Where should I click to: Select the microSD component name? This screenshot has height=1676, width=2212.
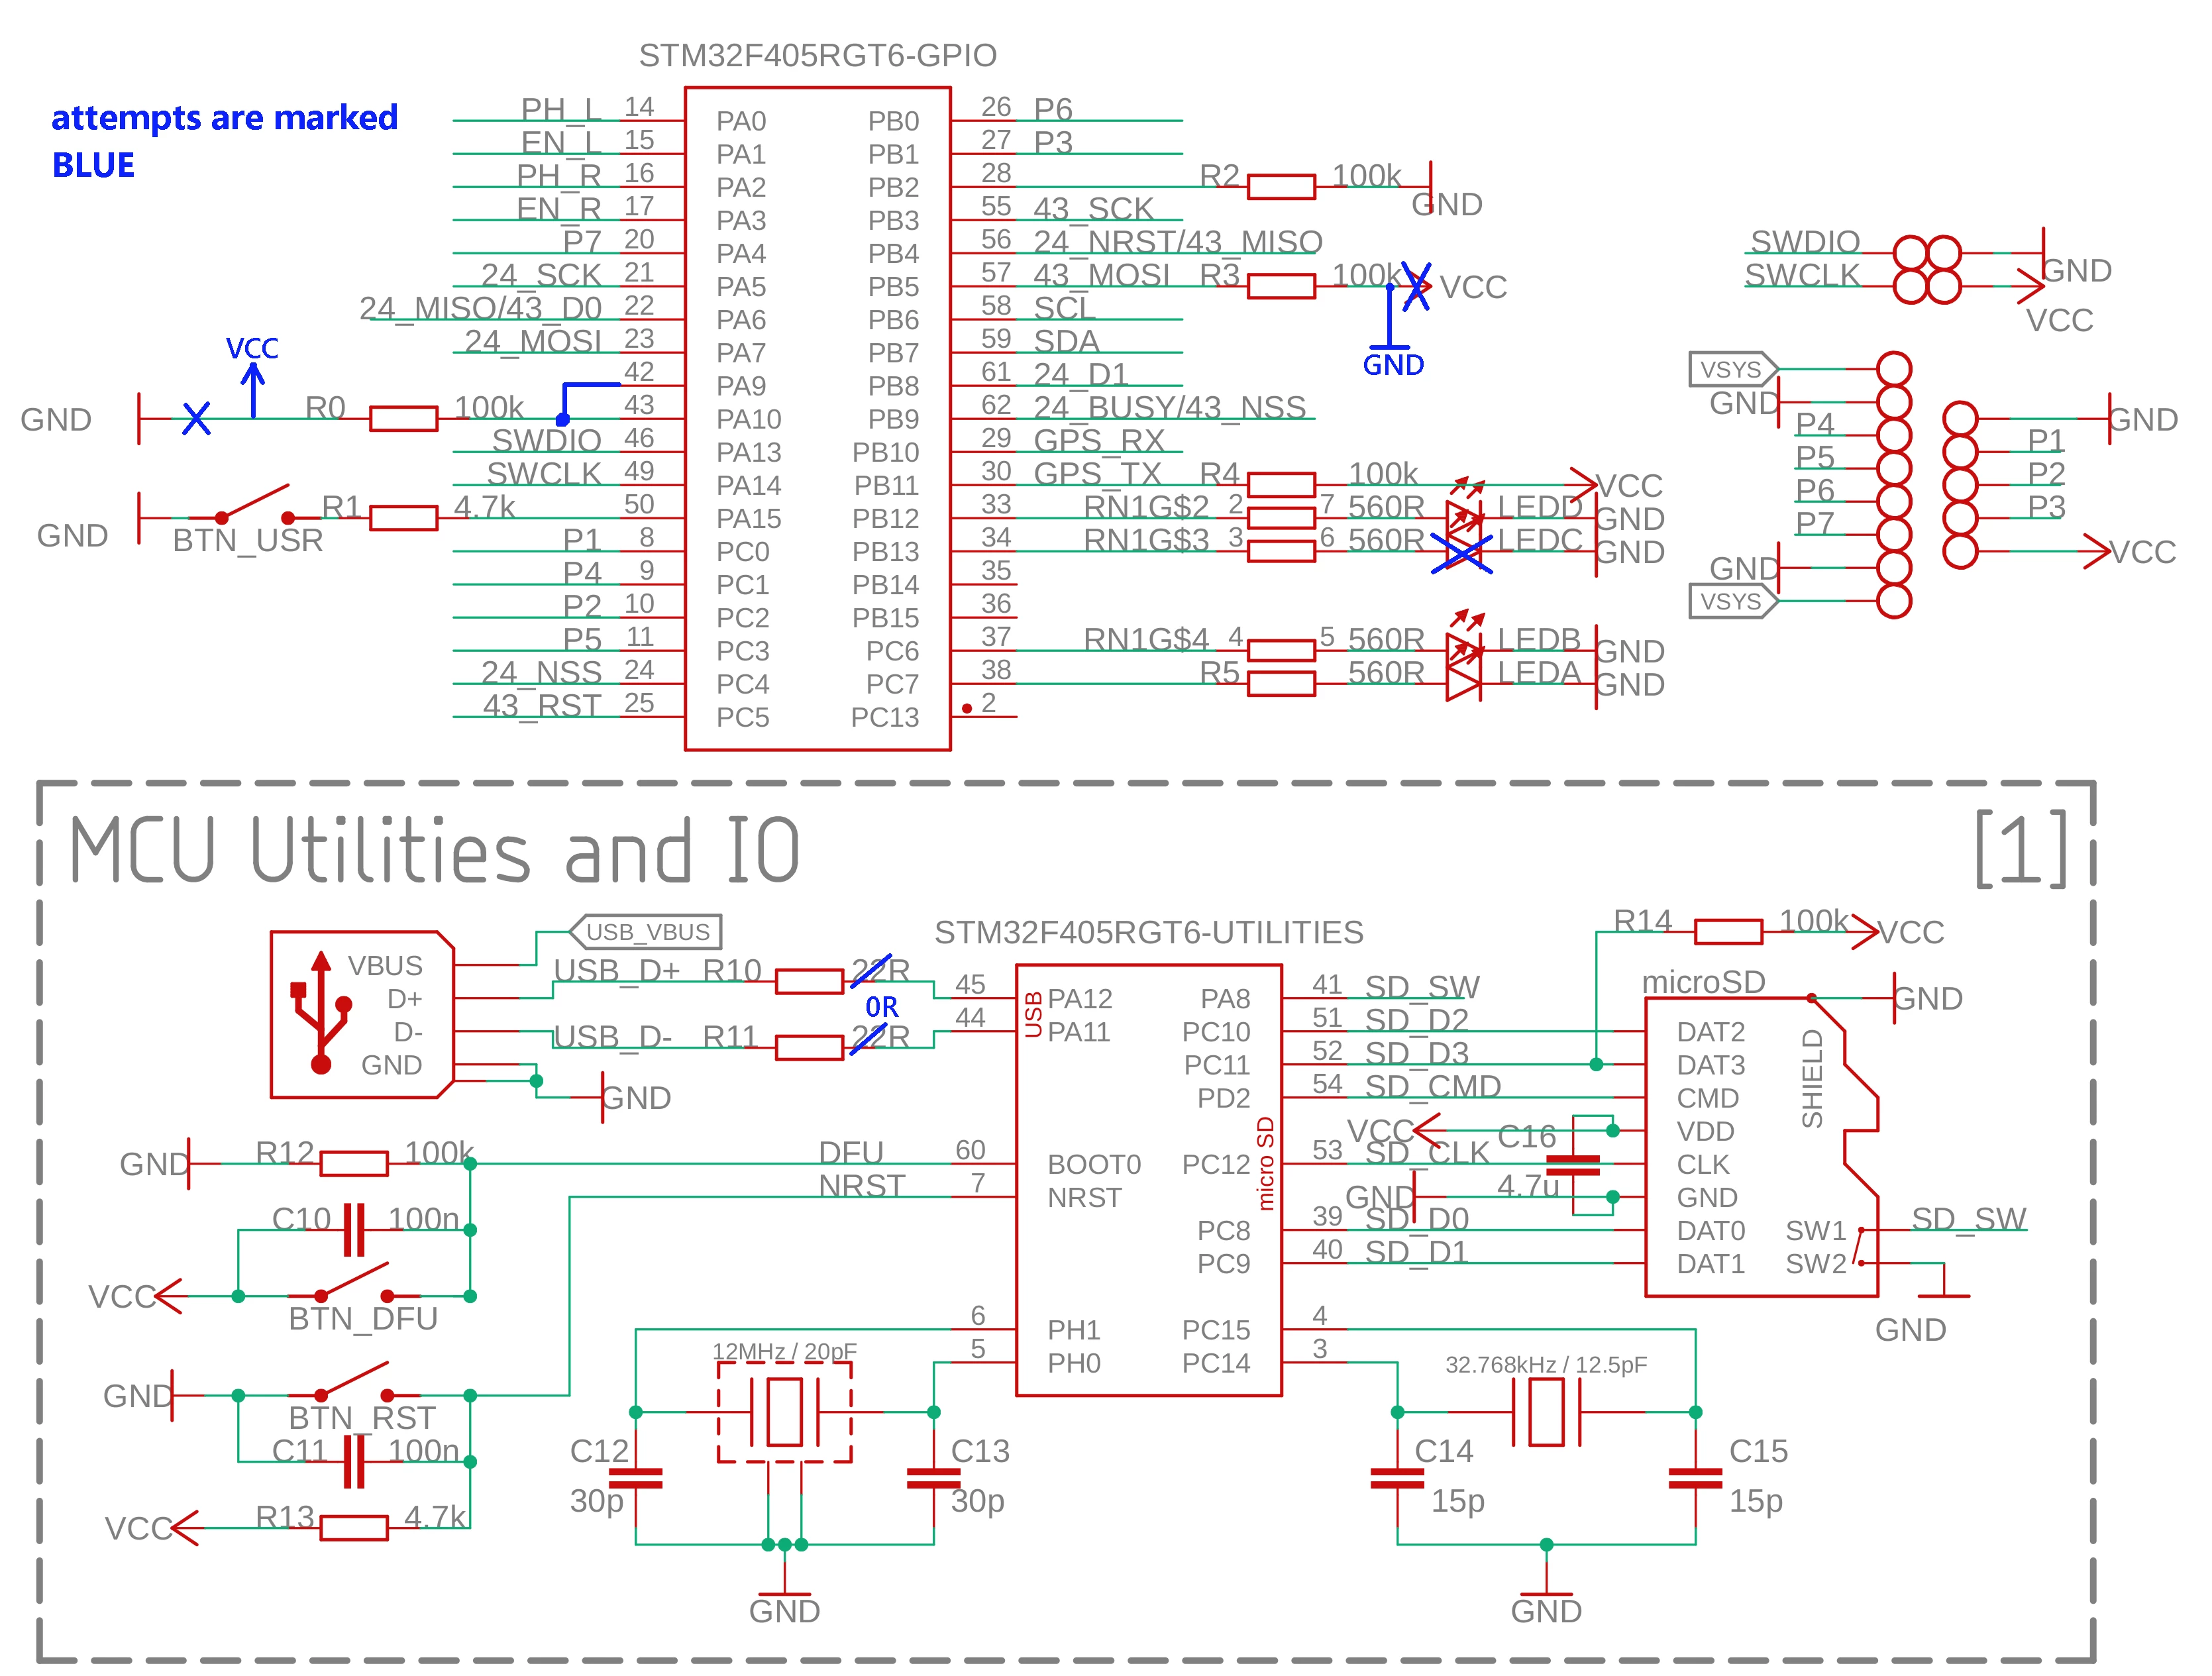point(1704,982)
